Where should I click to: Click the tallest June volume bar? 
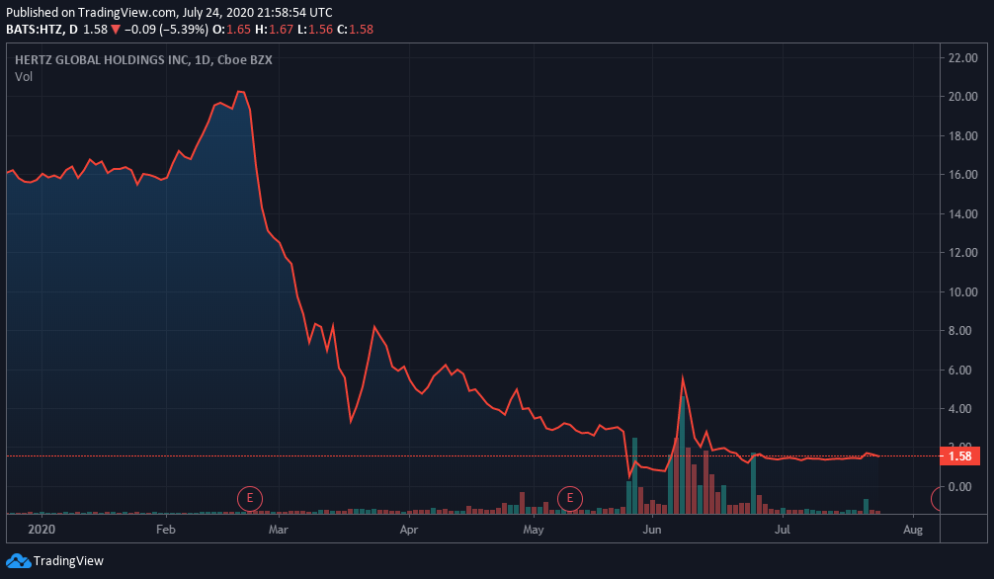(683, 455)
